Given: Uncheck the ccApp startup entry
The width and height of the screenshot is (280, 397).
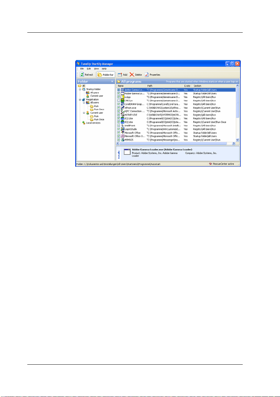Looking at the screenshot, I should [119, 97].
